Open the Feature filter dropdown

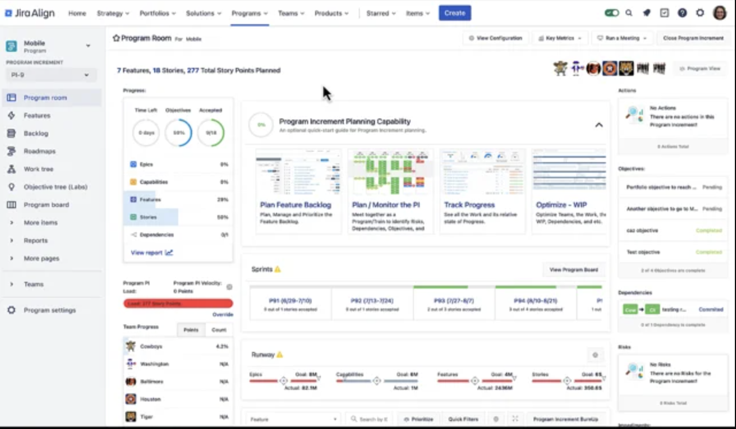point(293,419)
